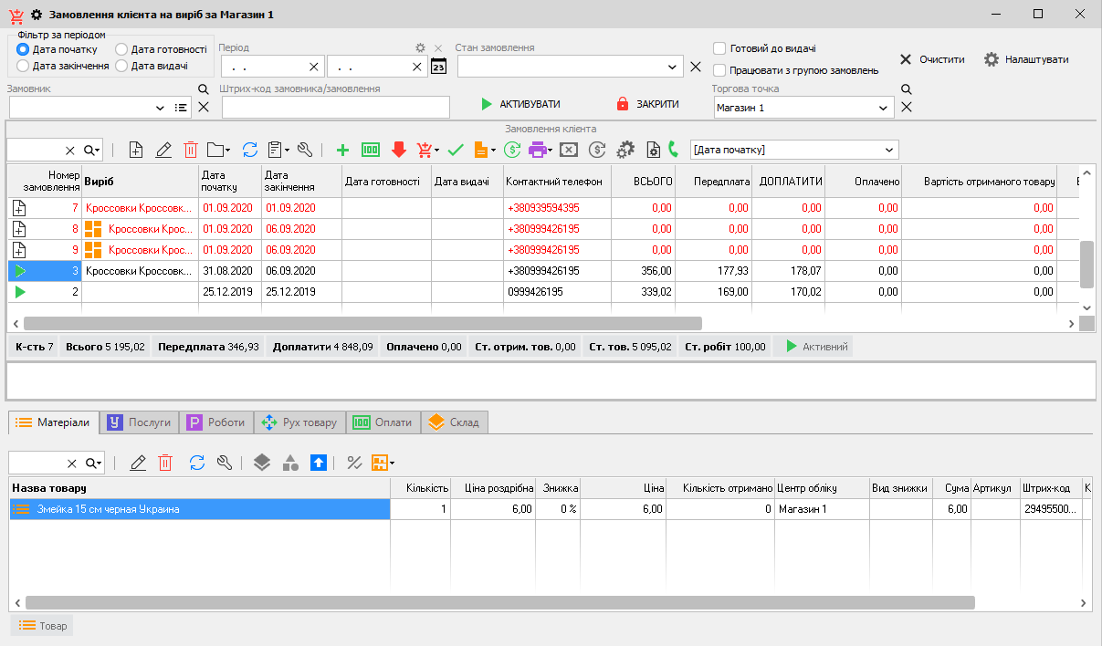Click the orders table horizontal scrollbar

[x=362, y=323]
